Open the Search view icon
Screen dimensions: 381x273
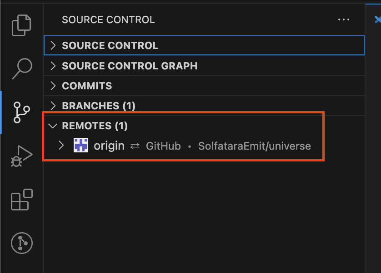coord(22,68)
